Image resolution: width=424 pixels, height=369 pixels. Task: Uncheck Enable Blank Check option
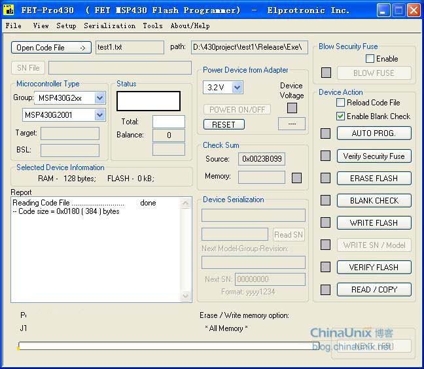(340, 116)
